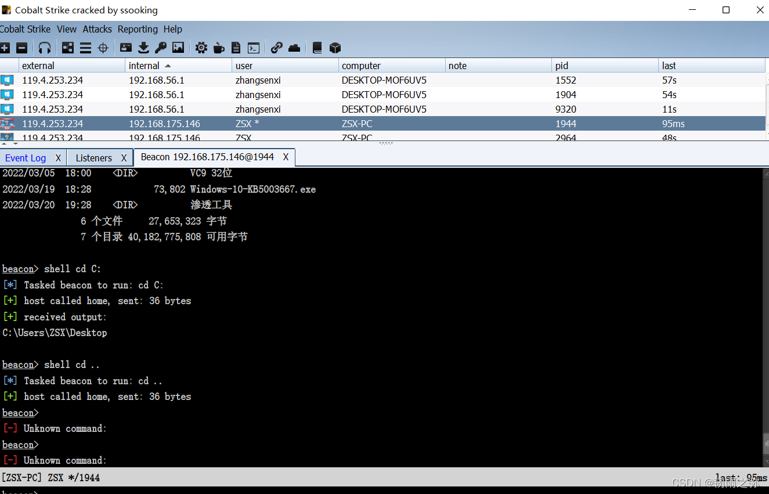Image resolution: width=769 pixels, height=494 pixels.
Task: Open the Cobalt Strike menu
Action: coord(25,29)
